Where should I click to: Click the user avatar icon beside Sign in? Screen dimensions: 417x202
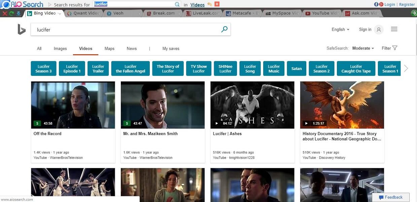[x=379, y=30]
